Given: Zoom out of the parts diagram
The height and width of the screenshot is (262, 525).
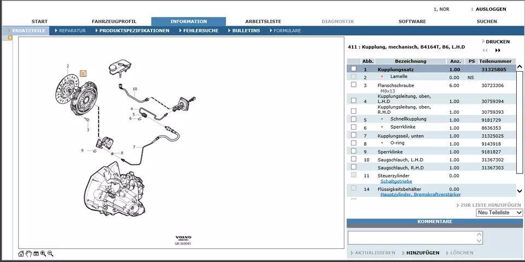Looking at the screenshot, I should [50, 254].
